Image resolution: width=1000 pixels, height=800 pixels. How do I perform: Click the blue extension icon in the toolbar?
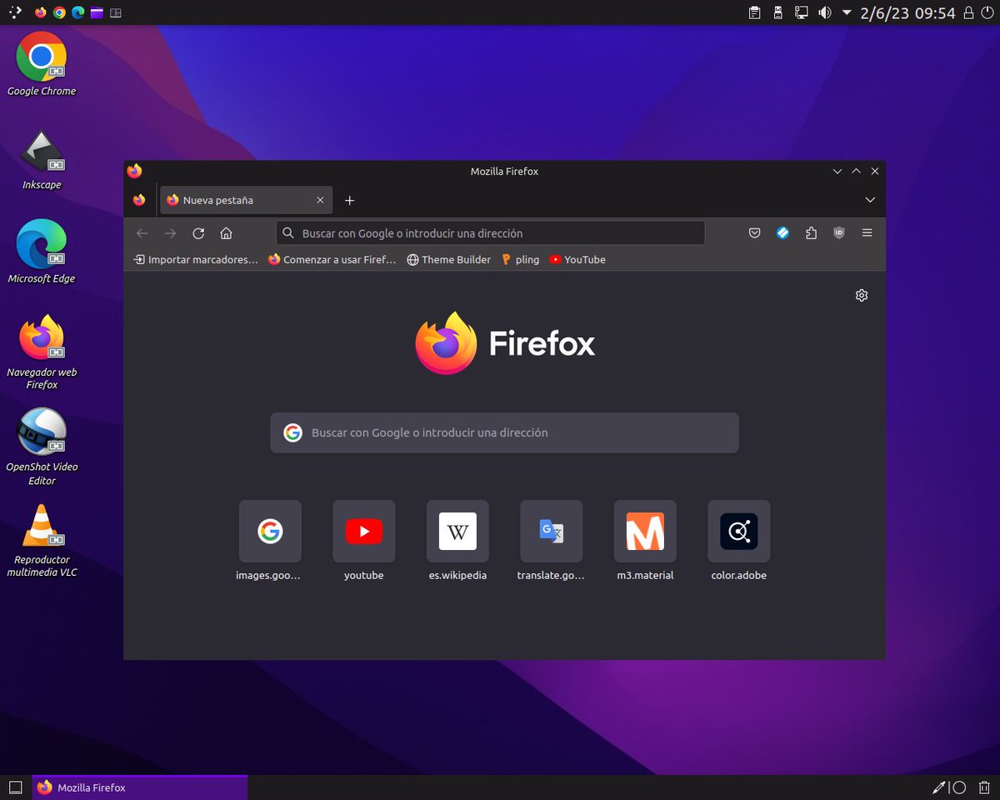click(x=782, y=233)
